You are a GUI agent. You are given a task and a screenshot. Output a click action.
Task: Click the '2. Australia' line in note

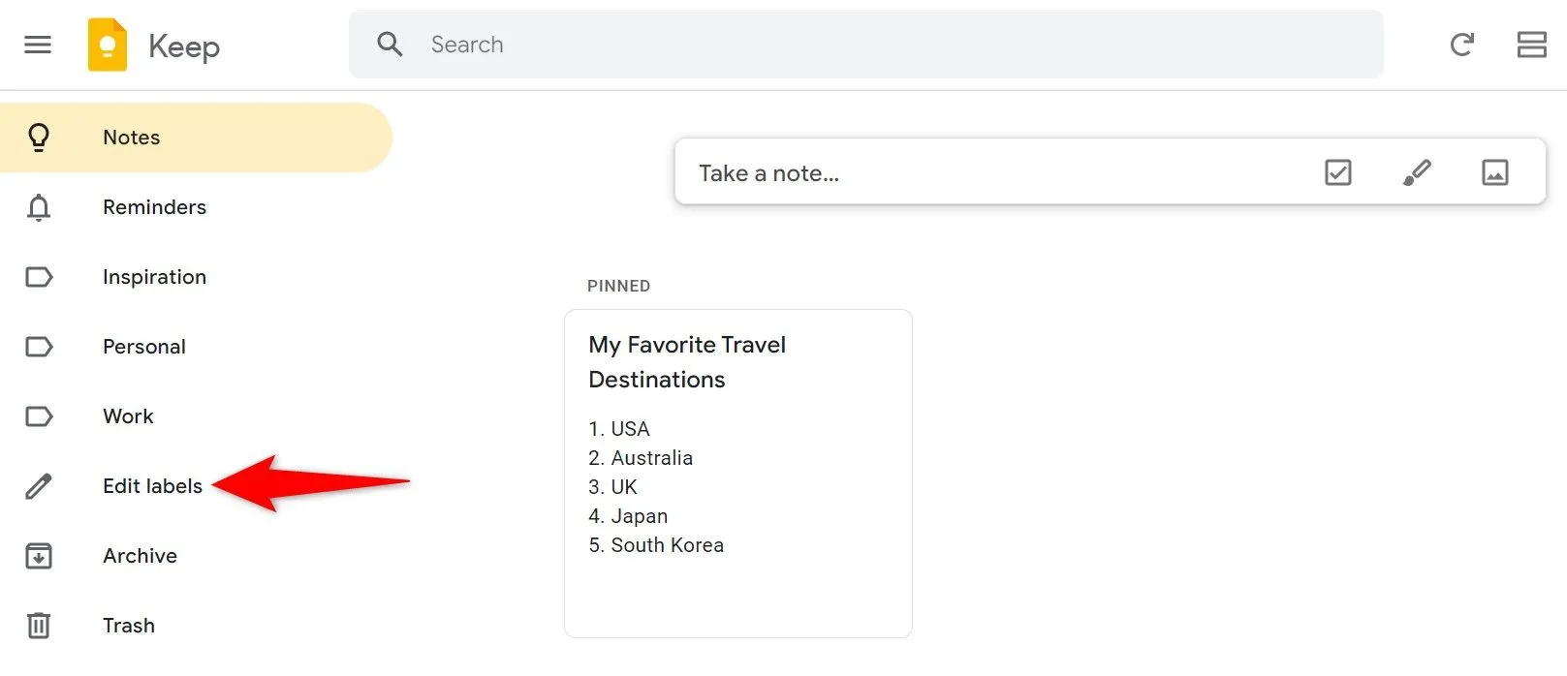pos(641,458)
